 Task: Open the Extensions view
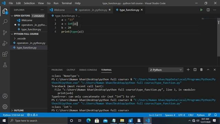click(5, 54)
